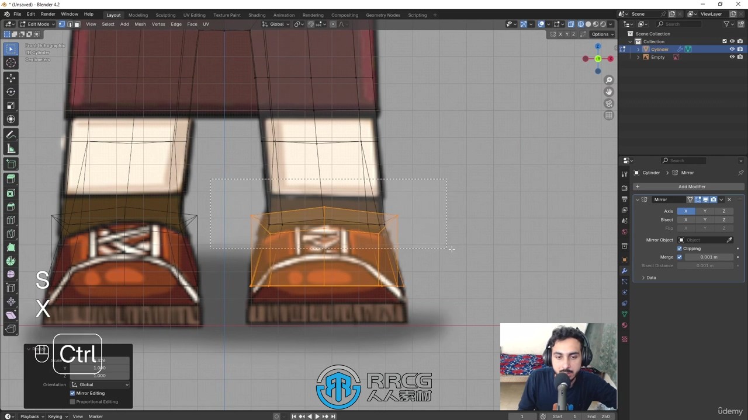Toggle modifier show in edit mode
The image size is (748, 420).
pos(698,199)
